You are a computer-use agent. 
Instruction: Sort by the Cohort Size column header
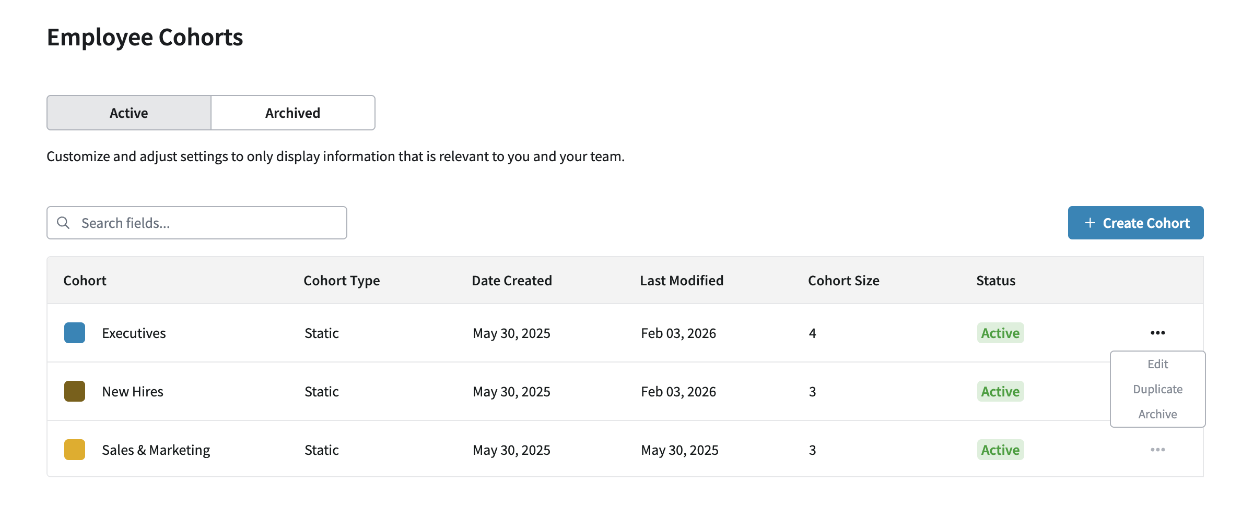[843, 281]
